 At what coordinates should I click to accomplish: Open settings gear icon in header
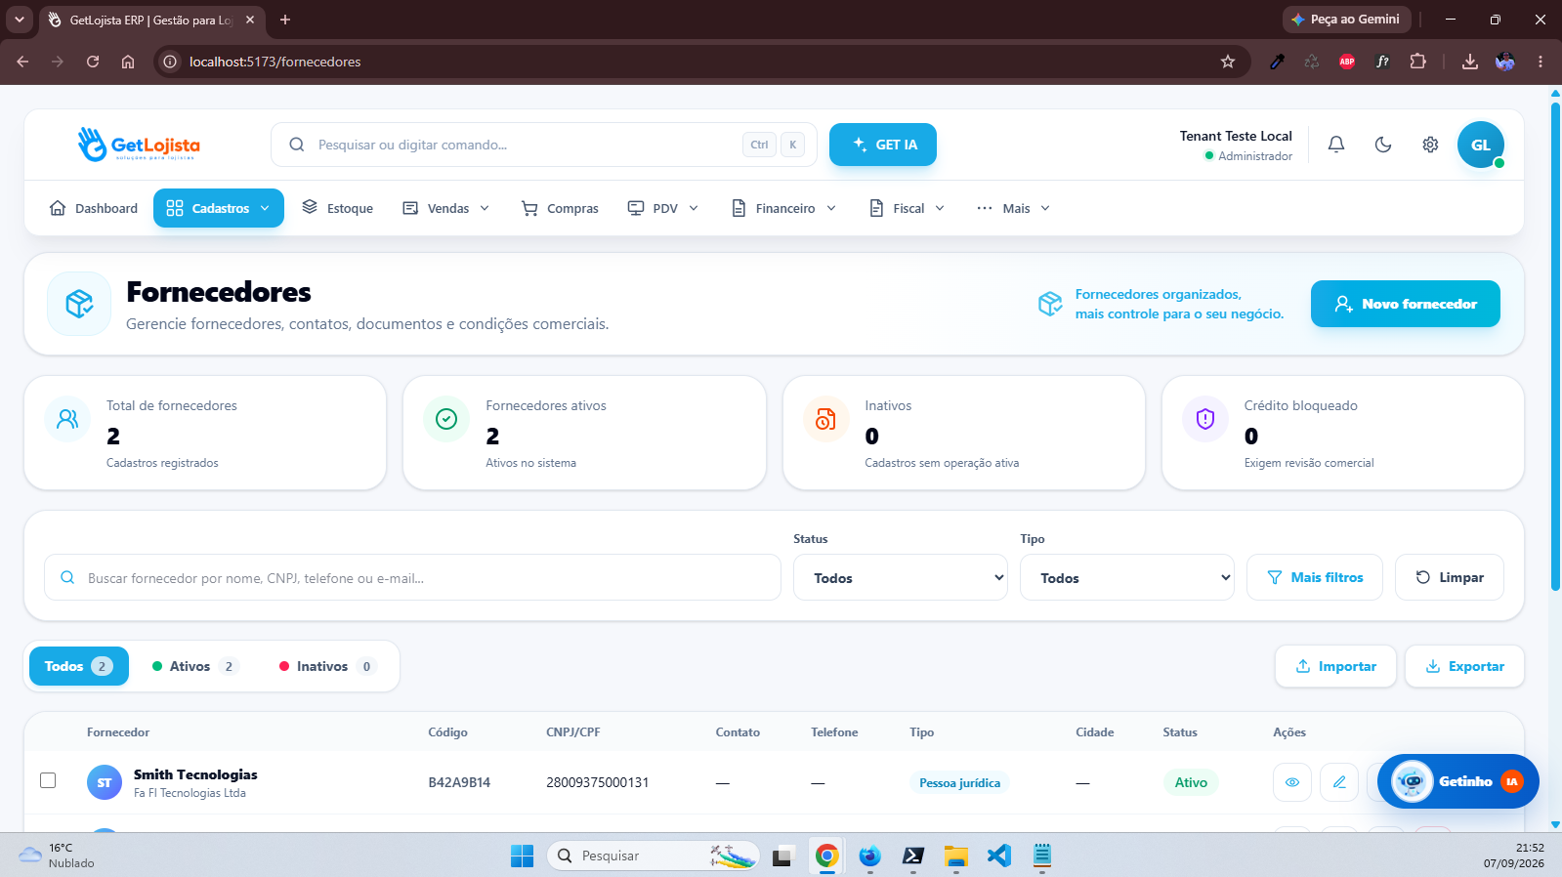point(1430,145)
